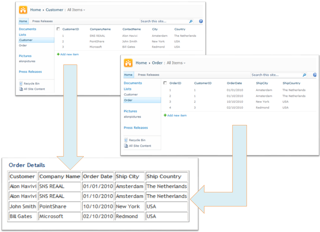
Task: Sort by OrderDate column header
Action: pyautogui.click(x=234, y=83)
